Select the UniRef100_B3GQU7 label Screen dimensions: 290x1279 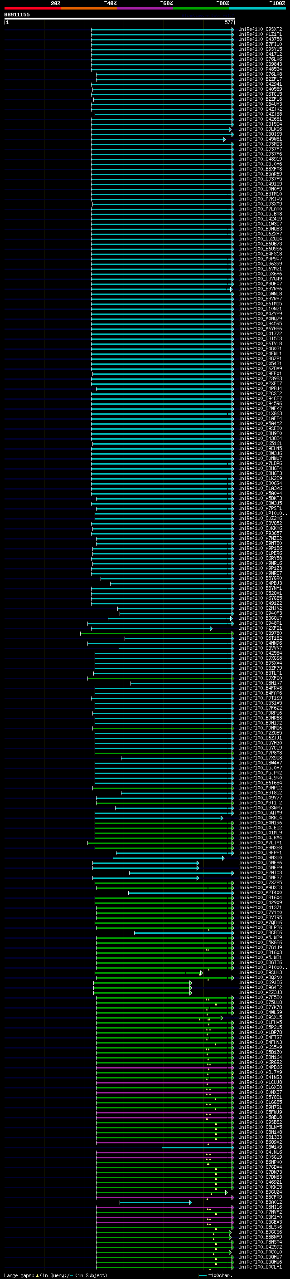(260, 618)
